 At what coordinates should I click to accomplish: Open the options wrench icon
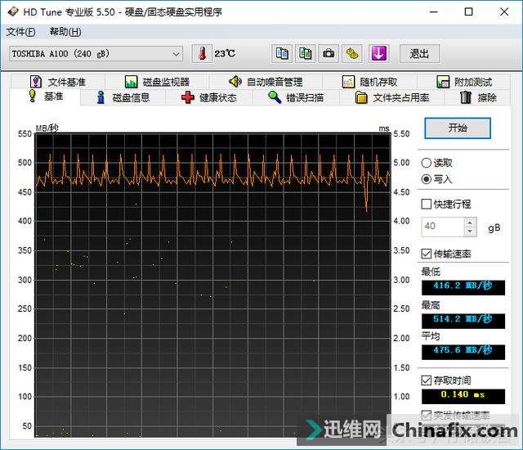352,53
